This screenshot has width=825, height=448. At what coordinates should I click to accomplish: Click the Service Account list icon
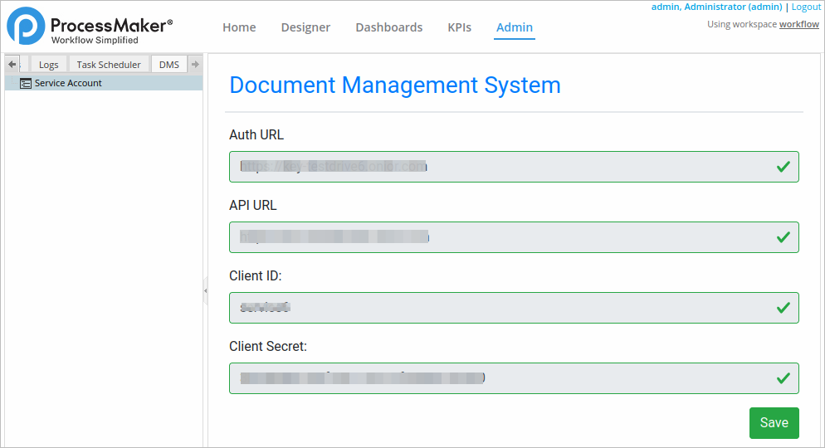tap(26, 83)
